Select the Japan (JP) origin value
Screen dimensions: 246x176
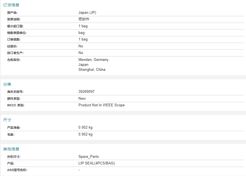tap(87, 13)
